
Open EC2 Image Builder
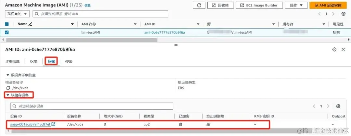[259, 6]
